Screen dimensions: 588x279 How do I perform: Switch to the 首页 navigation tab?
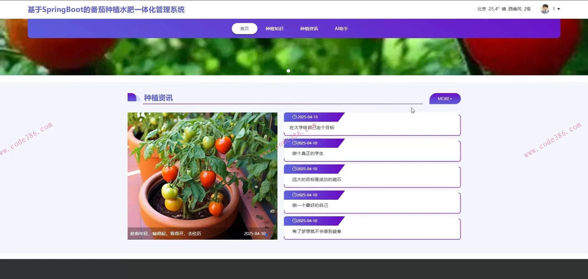[x=244, y=28]
